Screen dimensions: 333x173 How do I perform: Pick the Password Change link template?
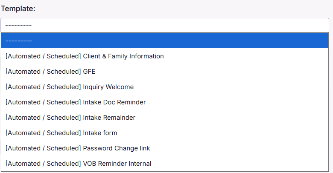point(78,148)
